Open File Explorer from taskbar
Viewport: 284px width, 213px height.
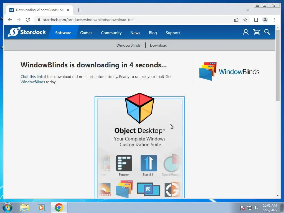[25, 208]
